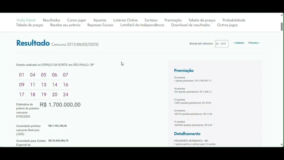284x160 pixels.
Task: Go to Receba seu prêmio
Action: point(65,25)
